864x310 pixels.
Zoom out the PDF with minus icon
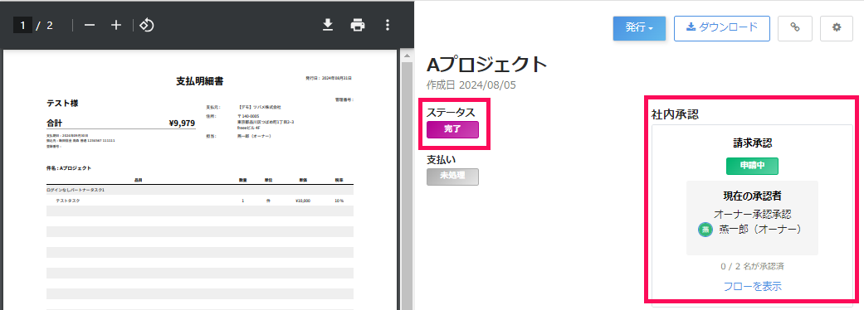point(90,26)
